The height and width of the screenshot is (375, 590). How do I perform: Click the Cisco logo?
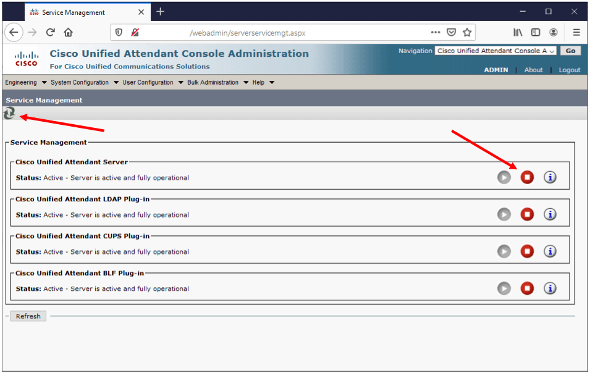27,59
